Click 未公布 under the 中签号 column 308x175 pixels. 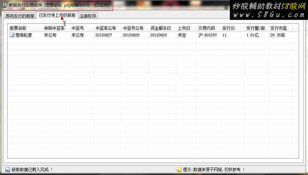click(x=78, y=35)
